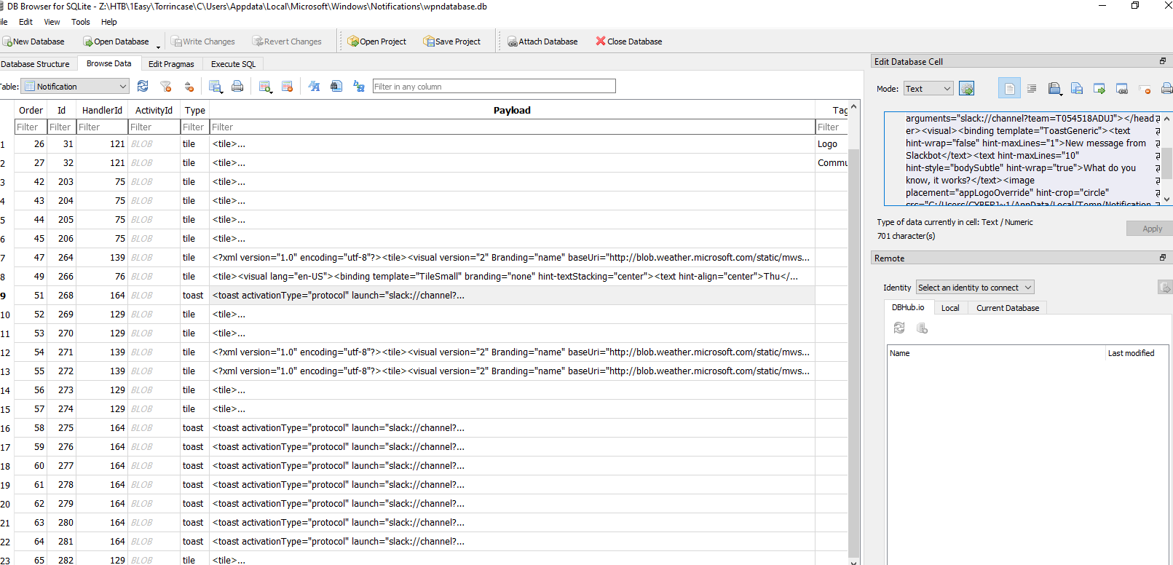
Task: Clear all column filters icon
Action: coord(166,87)
